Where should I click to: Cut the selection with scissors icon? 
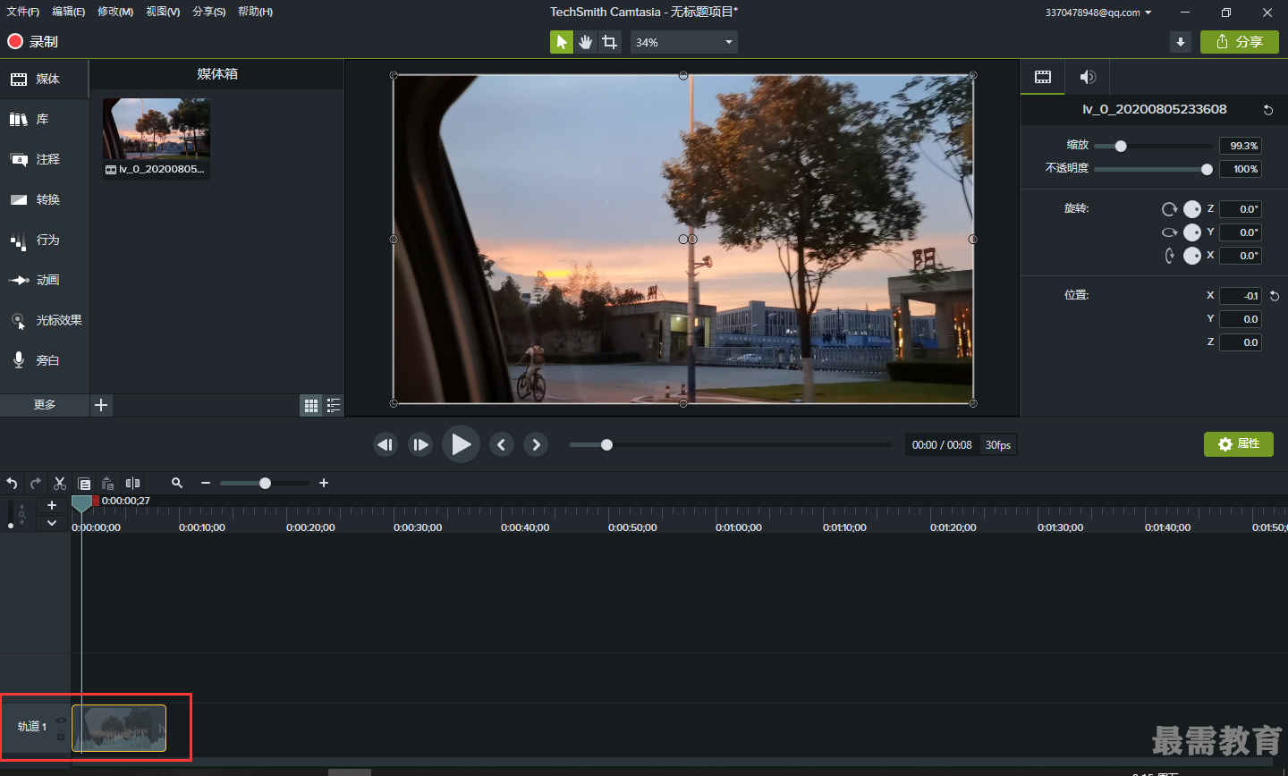click(x=60, y=483)
